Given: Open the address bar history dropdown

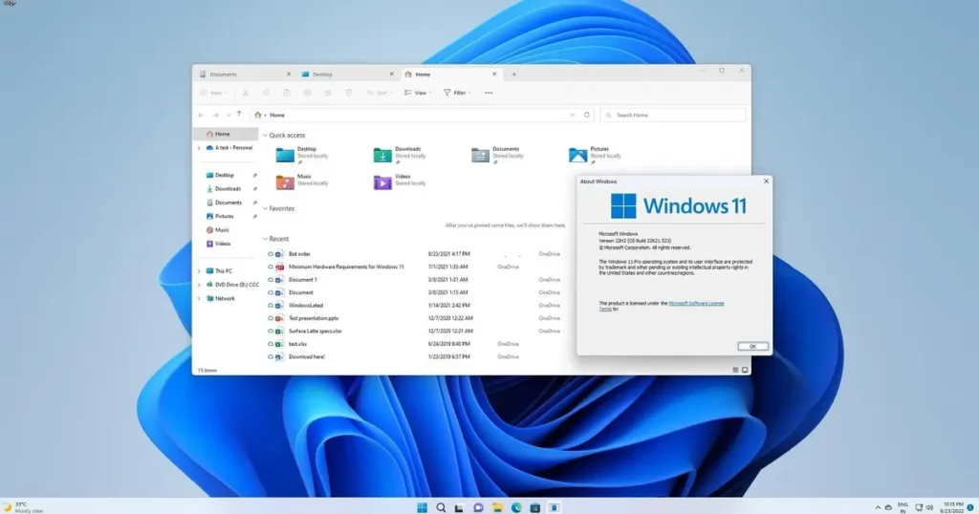Looking at the screenshot, I should pos(572,115).
